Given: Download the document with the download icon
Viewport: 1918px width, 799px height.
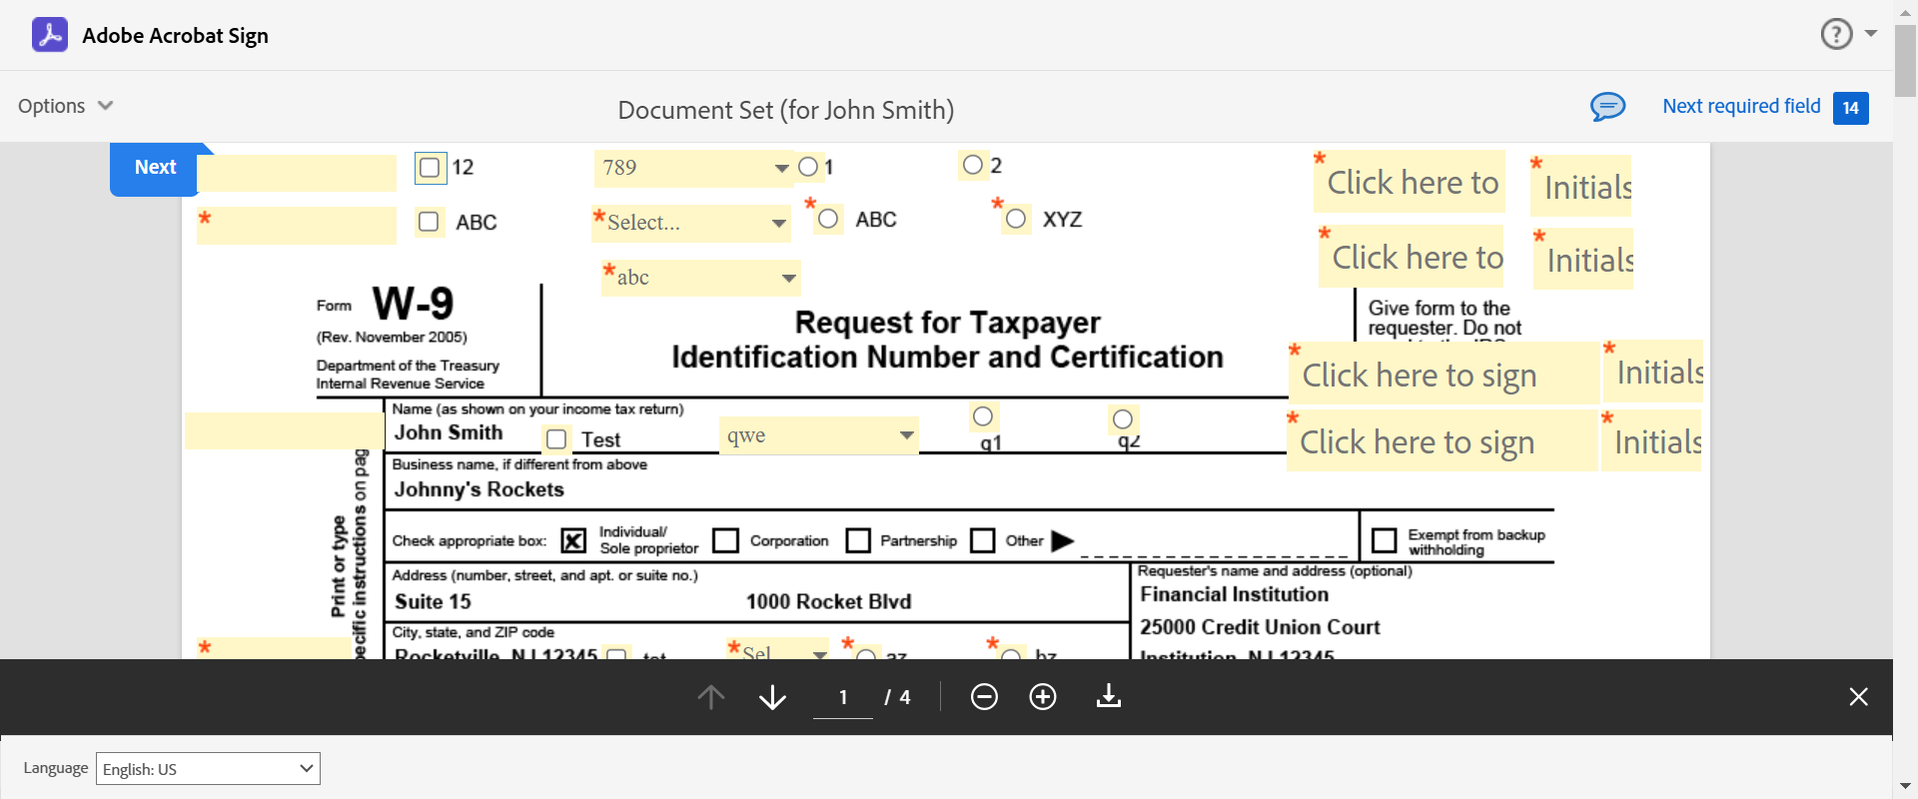Looking at the screenshot, I should coord(1109,696).
